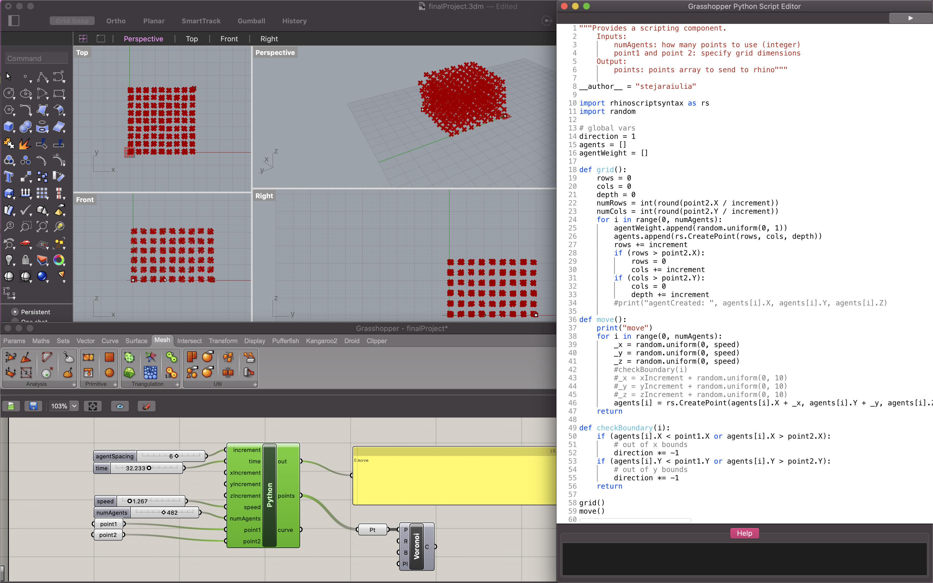Image resolution: width=933 pixels, height=583 pixels.
Task: Open the lock objects icon
Action: (26, 260)
